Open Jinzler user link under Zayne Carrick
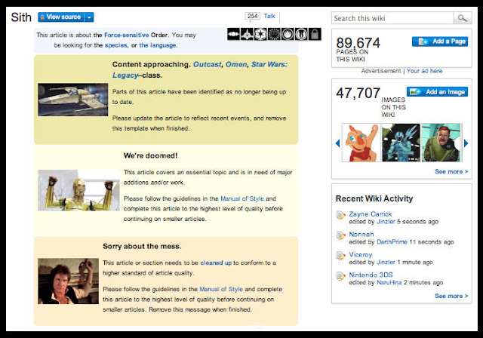The width and height of the screenshot is (483, 338). point(386,222)
